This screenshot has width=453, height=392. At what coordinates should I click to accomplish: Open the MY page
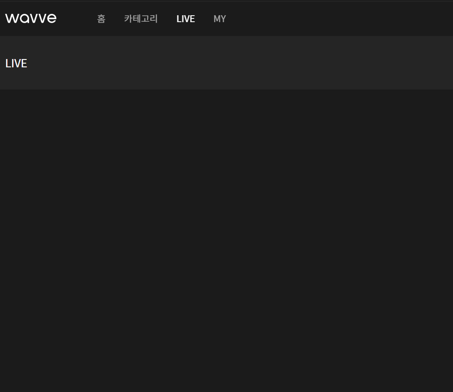point(220,19)
